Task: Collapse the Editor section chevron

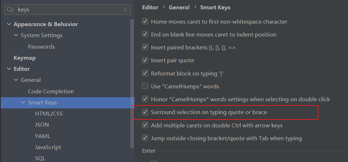Action: tap(9, 69)
